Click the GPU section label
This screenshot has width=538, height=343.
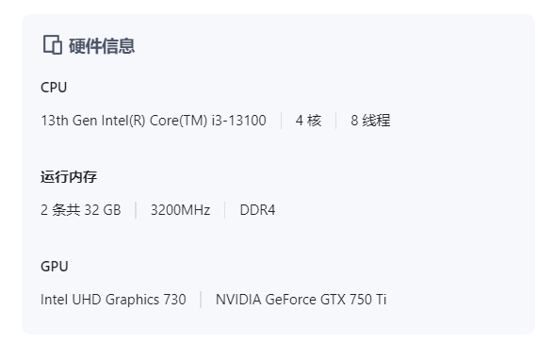pyautogui.click(x=55, y=267)
